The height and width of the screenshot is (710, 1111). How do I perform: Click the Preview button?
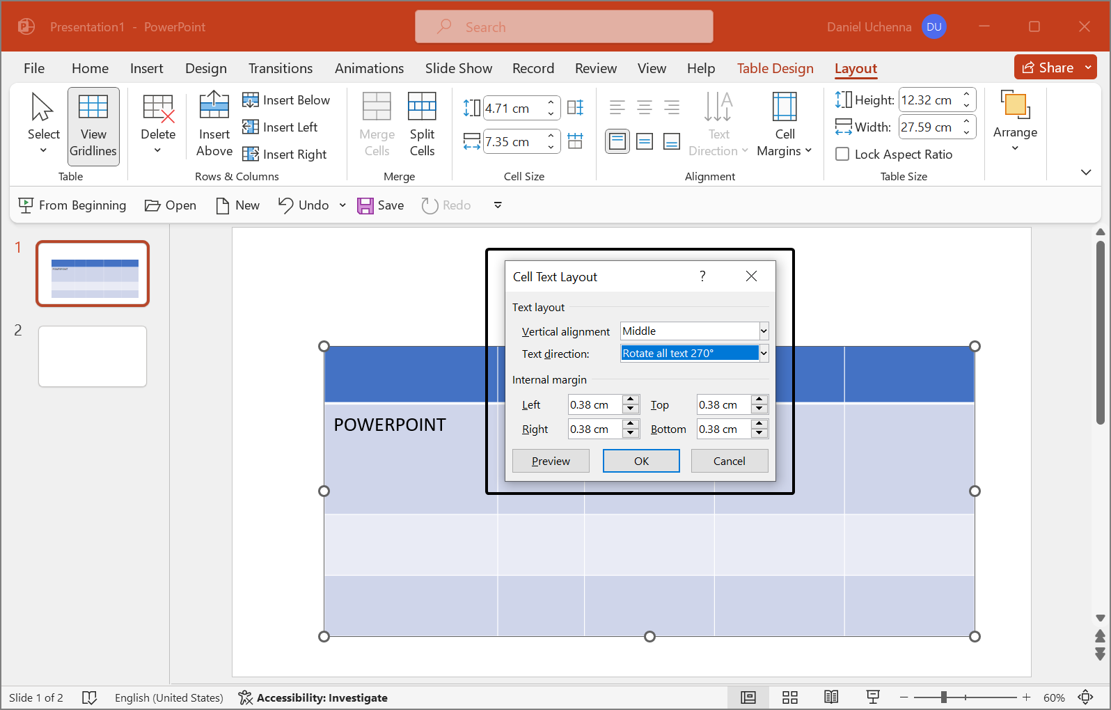[551, 461]
